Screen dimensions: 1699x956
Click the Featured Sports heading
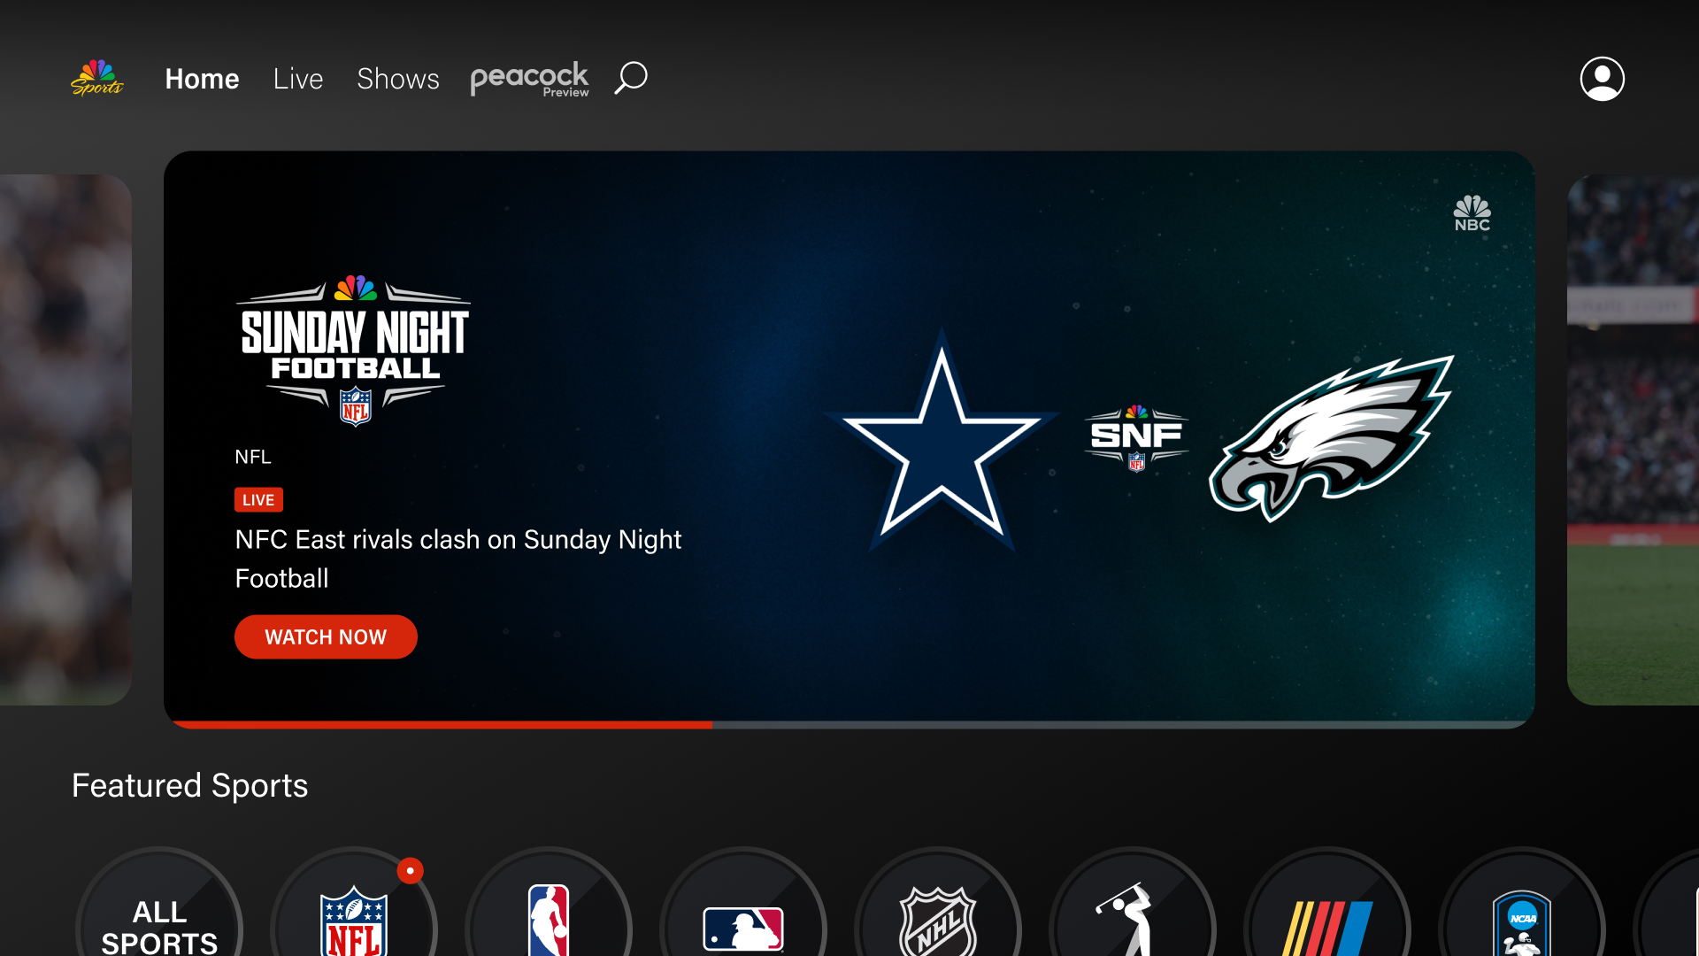click(190, 786)
